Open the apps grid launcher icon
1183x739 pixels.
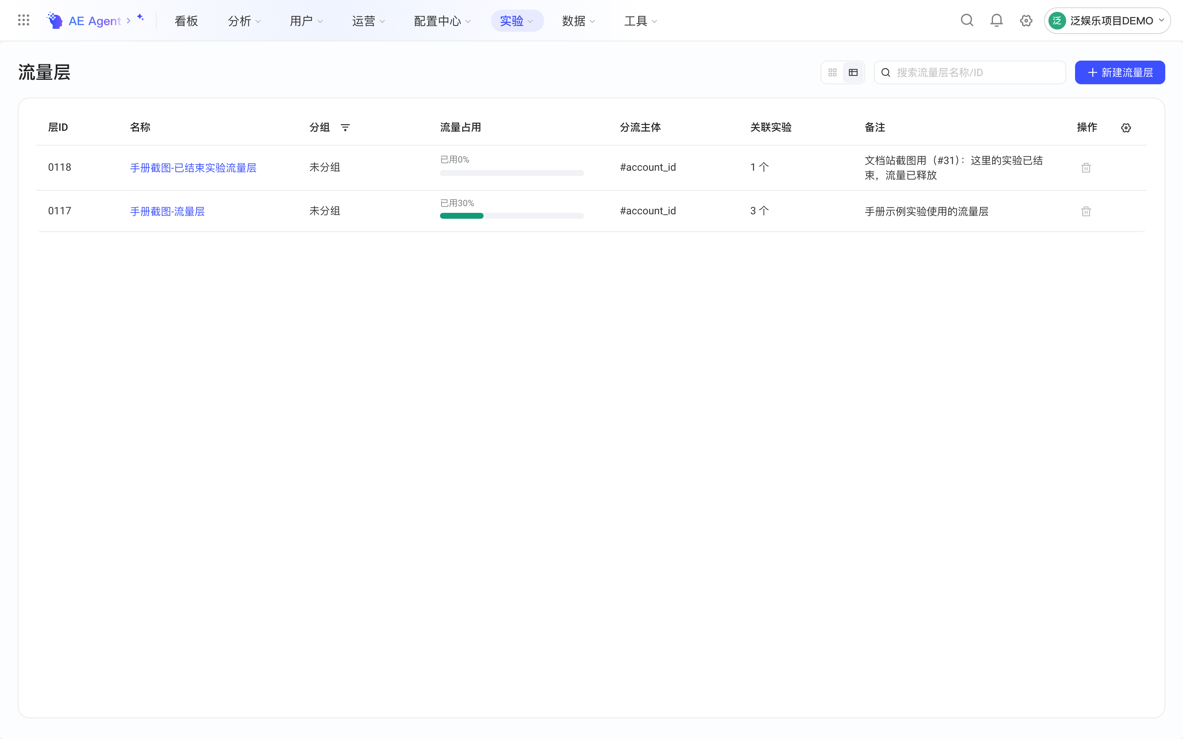point(23,21)
